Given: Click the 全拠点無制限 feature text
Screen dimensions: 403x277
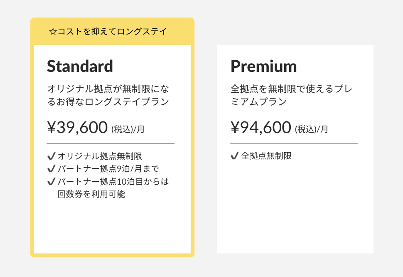Looking at the screenshot, I should [x=266, y=156].
